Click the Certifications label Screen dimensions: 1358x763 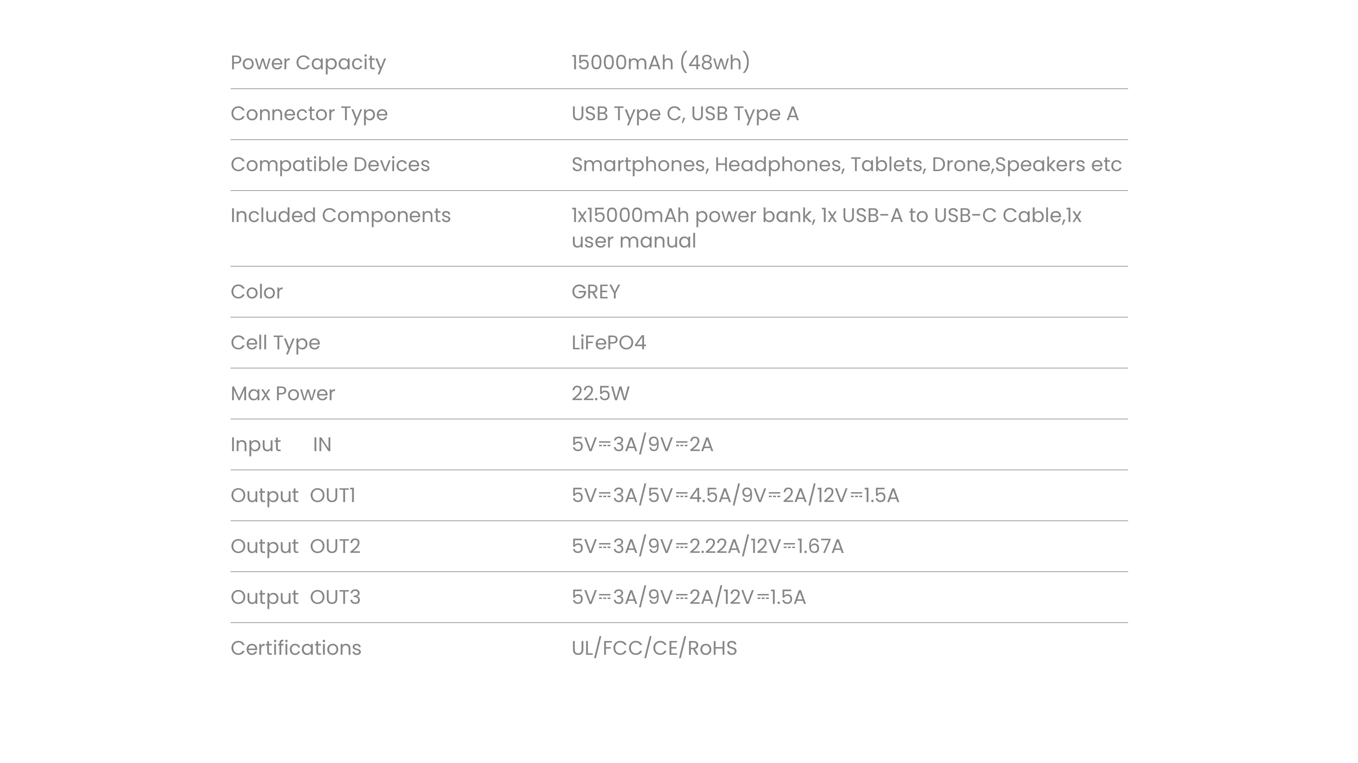296,648
